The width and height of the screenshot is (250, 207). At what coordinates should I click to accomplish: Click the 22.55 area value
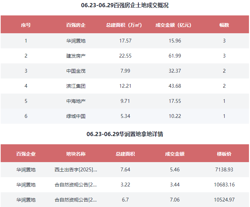coord(125,56)
